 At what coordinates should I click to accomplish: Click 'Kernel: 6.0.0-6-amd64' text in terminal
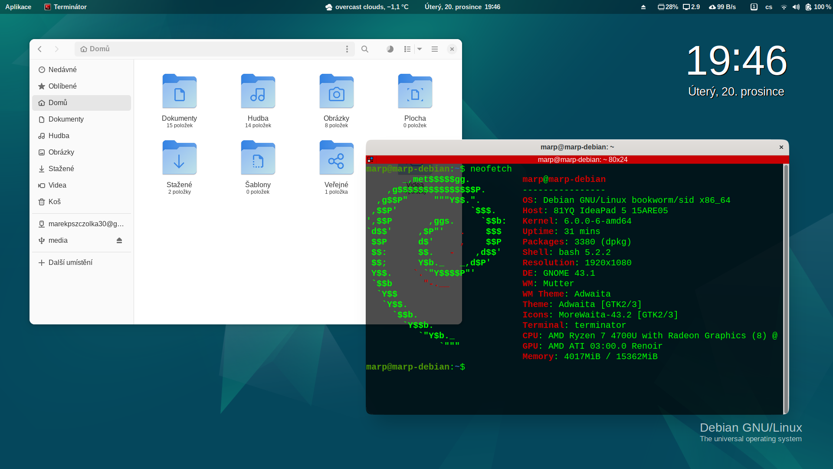[577, 221]
